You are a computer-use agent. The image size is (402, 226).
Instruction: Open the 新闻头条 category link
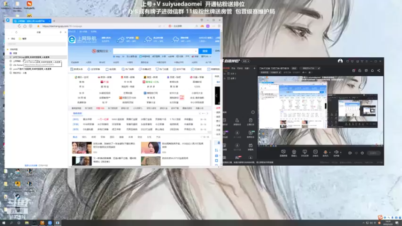pos(76,69)
